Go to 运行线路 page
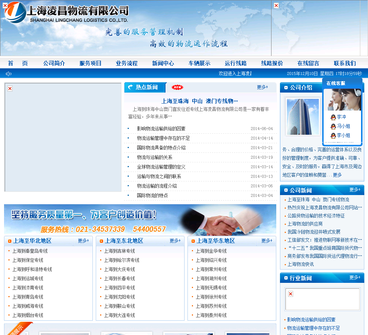 (236, 63)
